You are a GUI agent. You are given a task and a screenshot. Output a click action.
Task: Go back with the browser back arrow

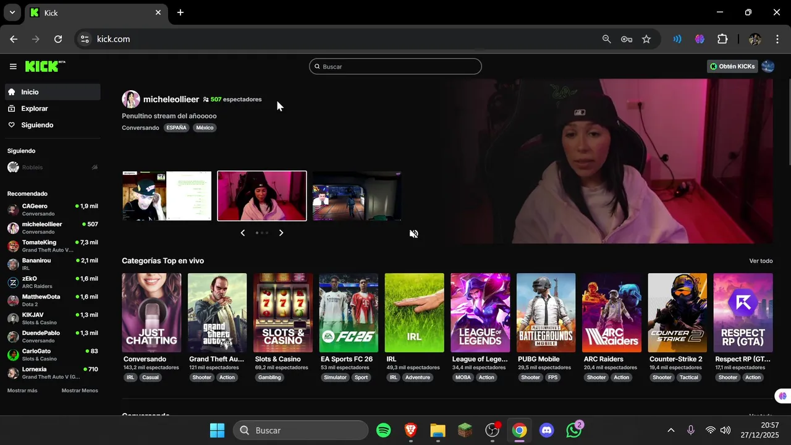pyautogui.click(x=14, y=39)
